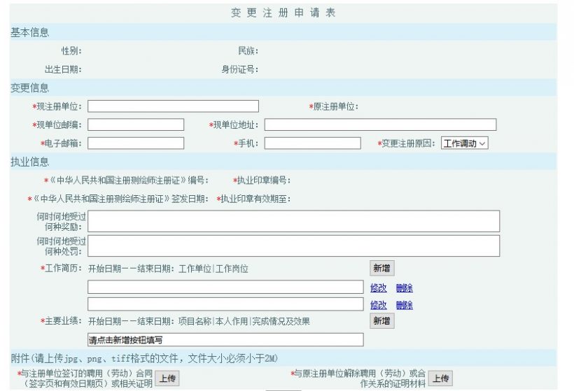Select the 电子邮箱 input field
The width and height of the screenshot is (574, 391).
pyautogui.click(x=136, y=143)
